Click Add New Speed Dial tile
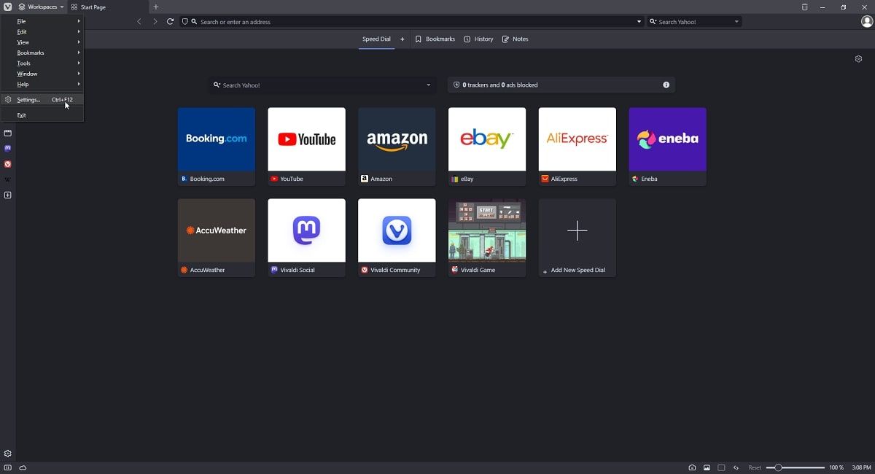 click(577, 238)
